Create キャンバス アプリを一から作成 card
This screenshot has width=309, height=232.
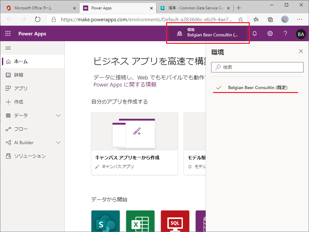[135, 144]
